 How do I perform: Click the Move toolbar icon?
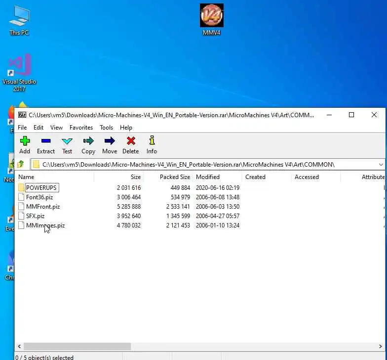(x=110, y=141)
